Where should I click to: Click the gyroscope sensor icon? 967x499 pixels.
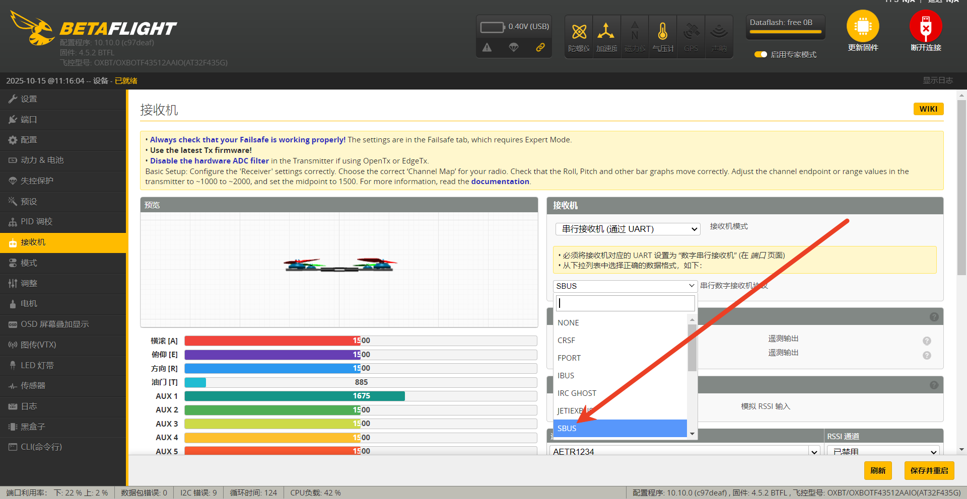579,32
